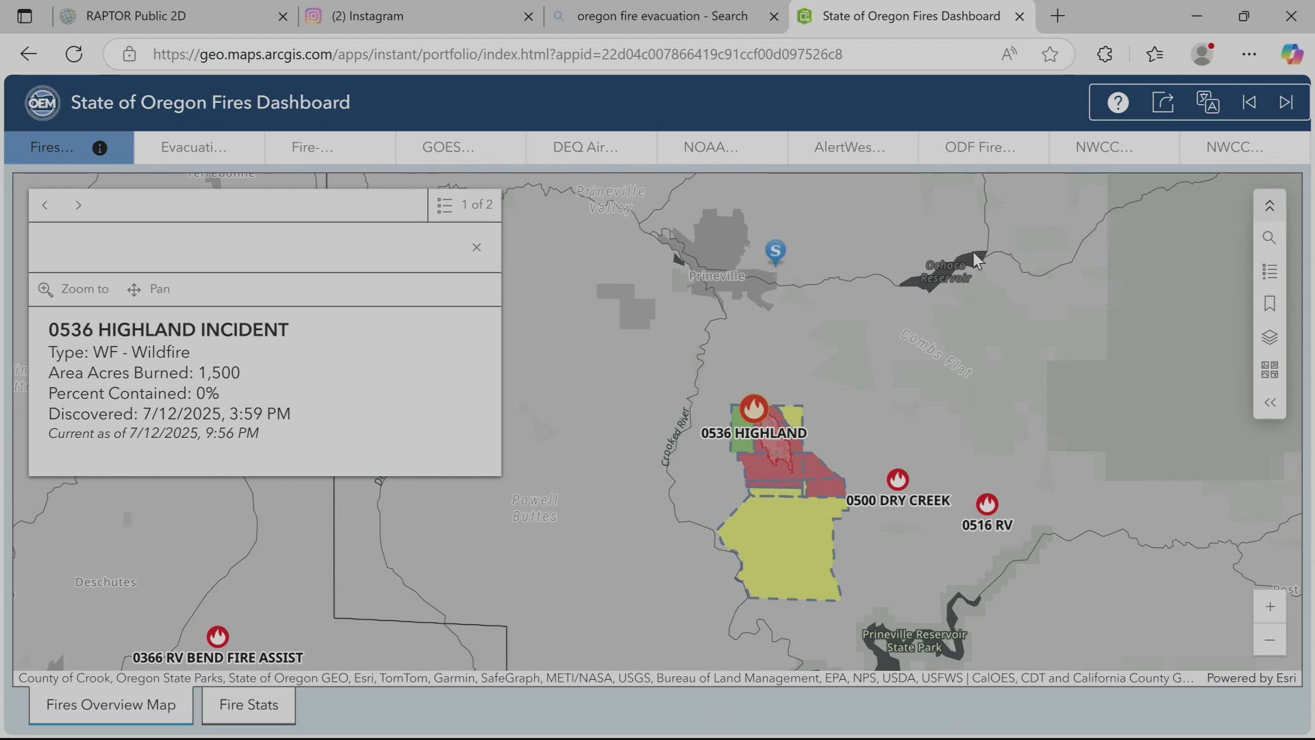Open the map legend list icon
The width and height of the screenshot is (1315, 740).
pos(1269,271)
